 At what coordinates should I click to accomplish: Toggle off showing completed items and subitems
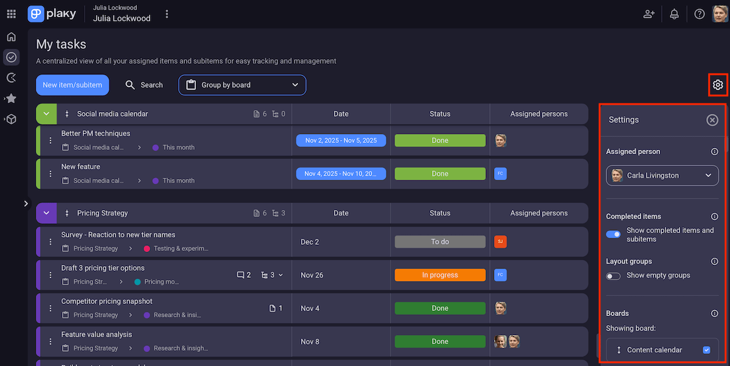click(613, 233)
